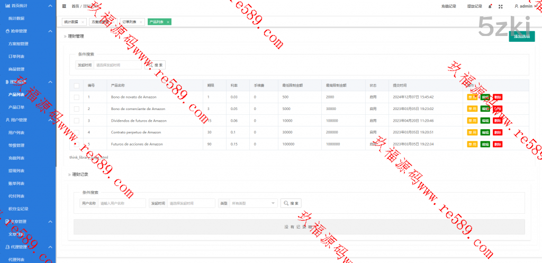Click the 用户管理 person icon in sidebar
The width and height of the screenshot is (542, 263).
point(7,120)
